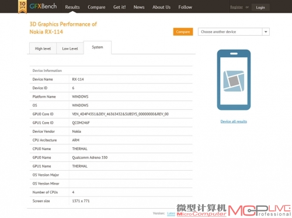Click the RX-114 device name value
Screen dimensions: 292x218
(x=78, y=79)
